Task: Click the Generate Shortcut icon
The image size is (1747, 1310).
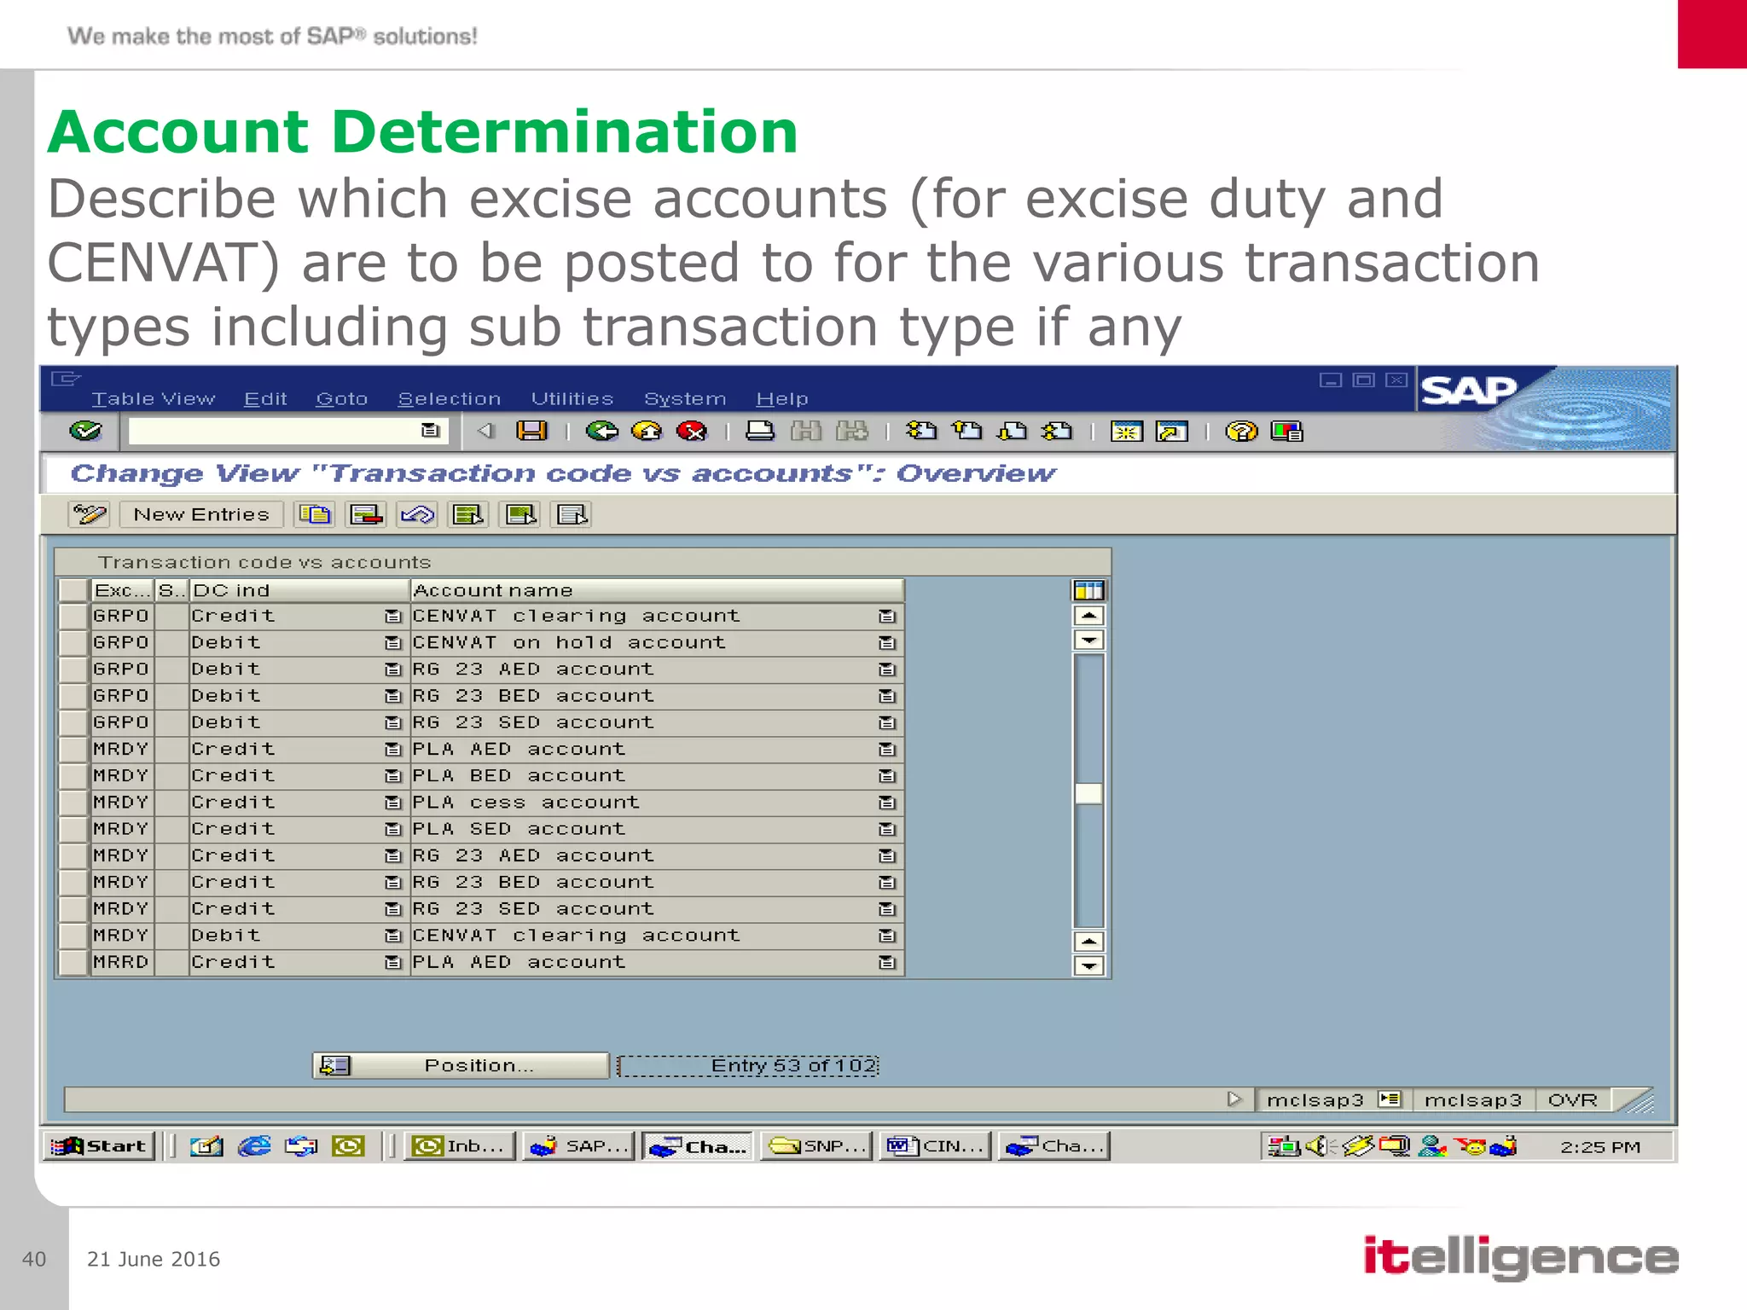Action: pyautogui.click(x=1172, y=432)
